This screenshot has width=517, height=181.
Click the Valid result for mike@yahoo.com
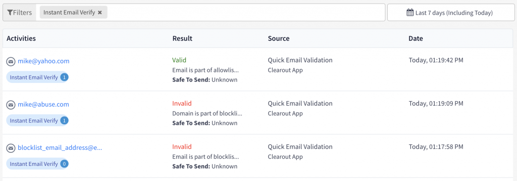click(179, 60)
